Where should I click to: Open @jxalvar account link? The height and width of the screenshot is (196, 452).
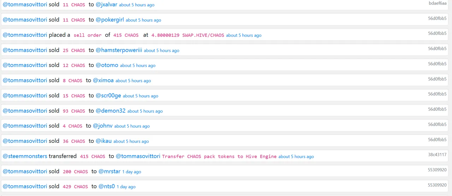[106, 5]
